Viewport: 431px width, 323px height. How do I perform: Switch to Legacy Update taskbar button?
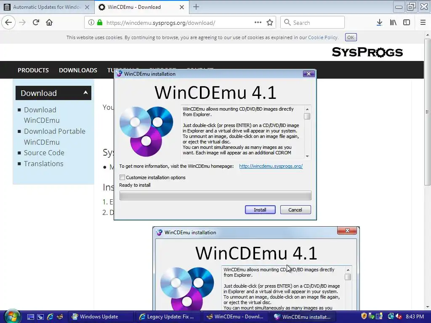(x=168, y=317)
